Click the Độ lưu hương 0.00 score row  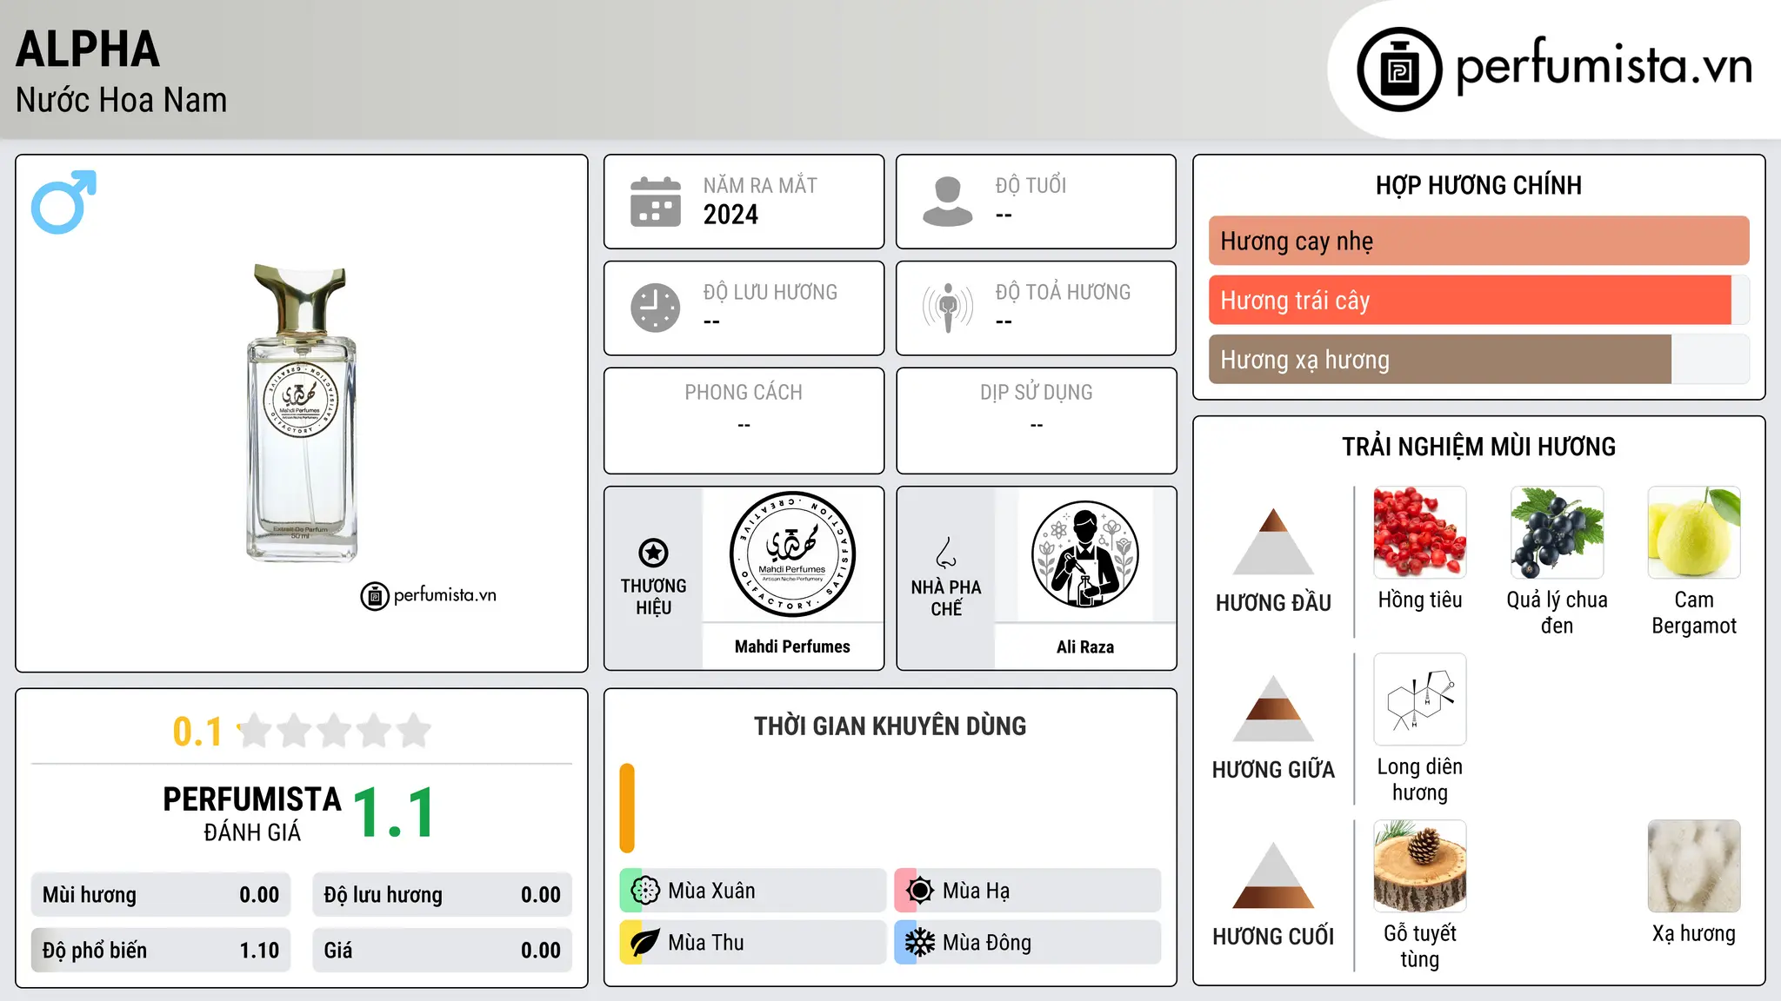pos(442,895)
